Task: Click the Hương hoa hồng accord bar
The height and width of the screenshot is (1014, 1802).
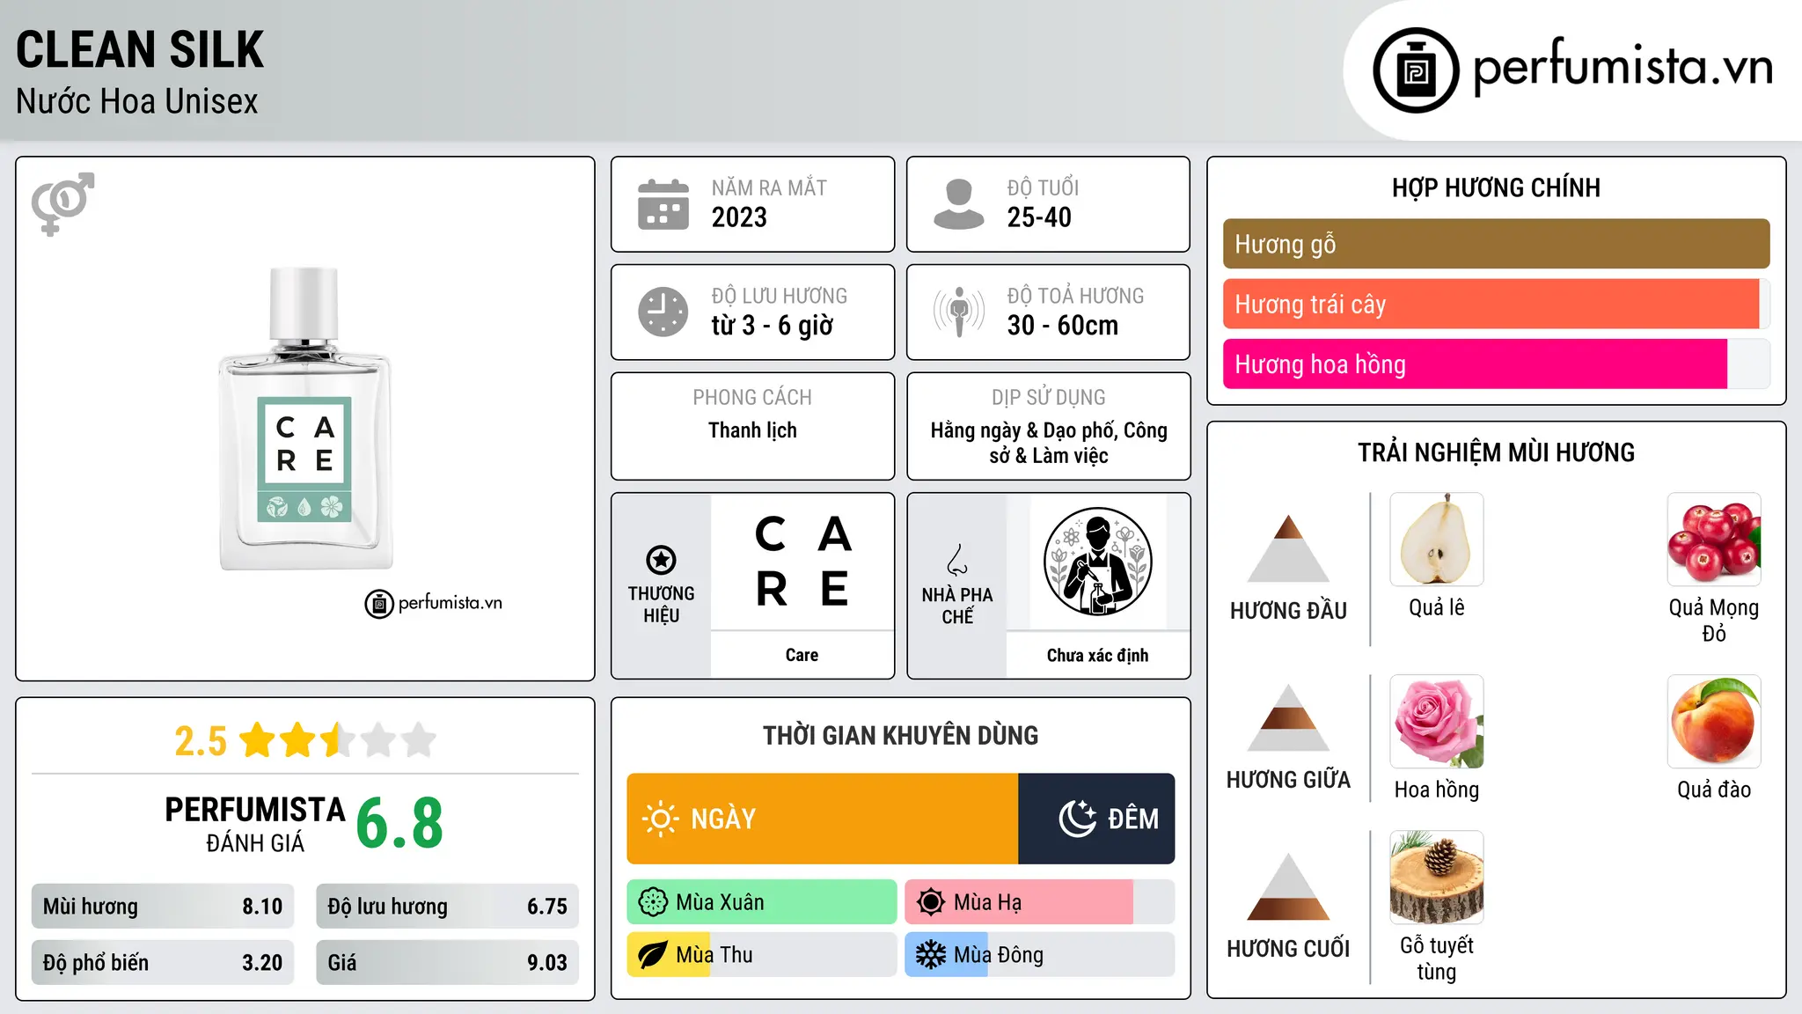Action: (x=1497, y=364)
